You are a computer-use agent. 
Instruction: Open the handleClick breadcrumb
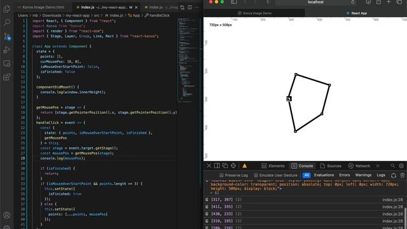tap(157, 15)
